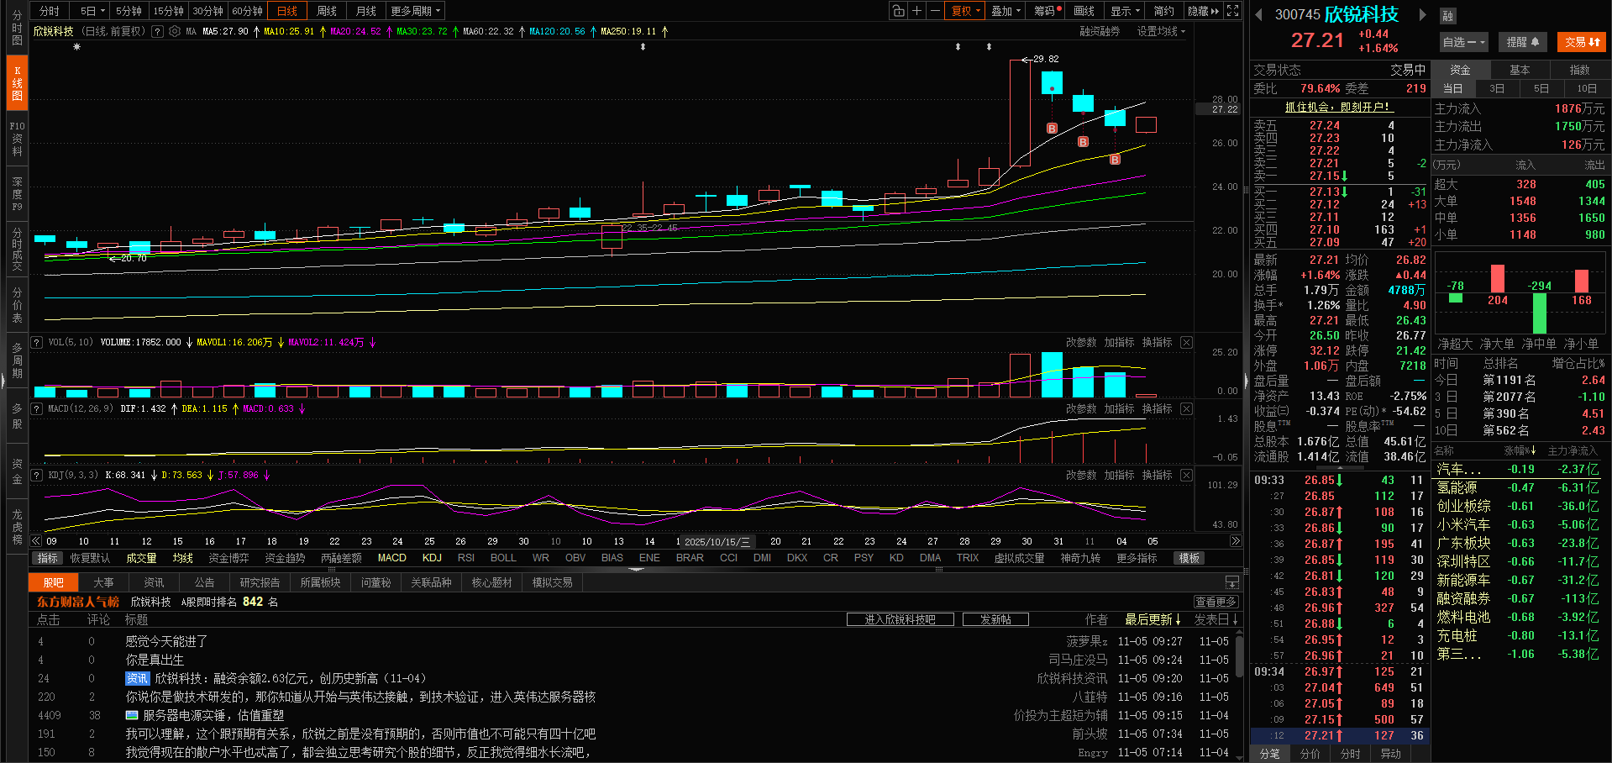Close the MACD indicator panel
This screenshot has width=1612, height=763.
point(1186,409)
